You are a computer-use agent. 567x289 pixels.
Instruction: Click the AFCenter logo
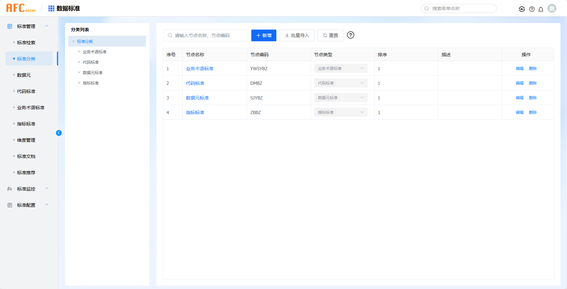point(21,8)
